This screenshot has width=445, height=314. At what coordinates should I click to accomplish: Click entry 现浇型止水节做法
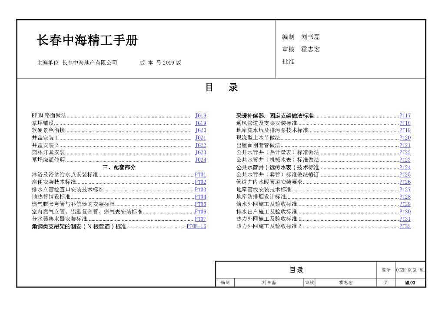tap(258, 137)
